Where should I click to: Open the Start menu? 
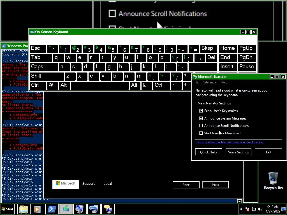[x=8, y=209]
